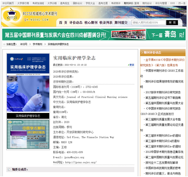Open 期刊评价结果继续有效的情况说明 news item
The width and height of the screenshot is (188, 177).
click(162, 84)
